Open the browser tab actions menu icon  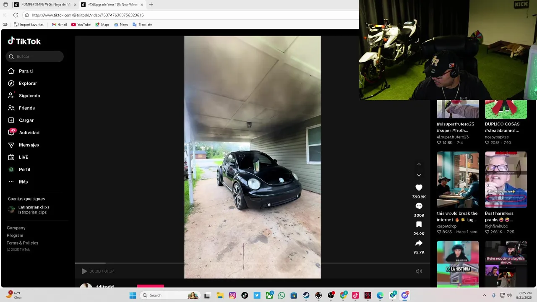coord(5,5)
